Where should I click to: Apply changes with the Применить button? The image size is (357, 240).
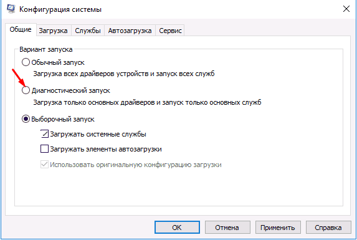278,228
